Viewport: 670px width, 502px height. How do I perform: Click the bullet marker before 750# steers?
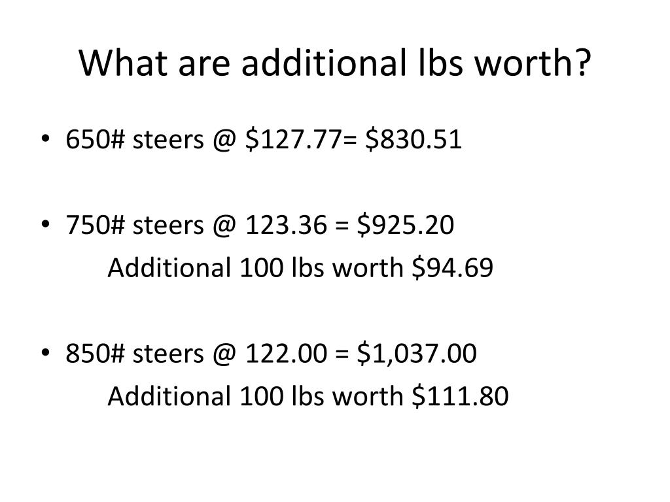45,224
